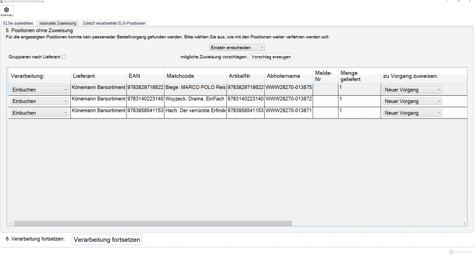
Task: Click the Verarbeitung fortsetzen button
Action: coord(106,239)
